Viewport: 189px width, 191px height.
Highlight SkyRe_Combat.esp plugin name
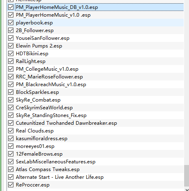click(38, 100)
